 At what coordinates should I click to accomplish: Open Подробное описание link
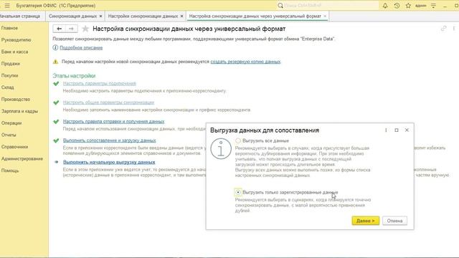coord(81,48)
